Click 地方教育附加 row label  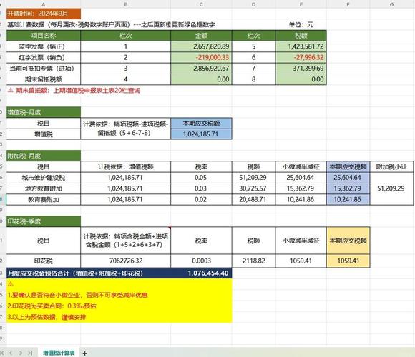pos(44,188)
